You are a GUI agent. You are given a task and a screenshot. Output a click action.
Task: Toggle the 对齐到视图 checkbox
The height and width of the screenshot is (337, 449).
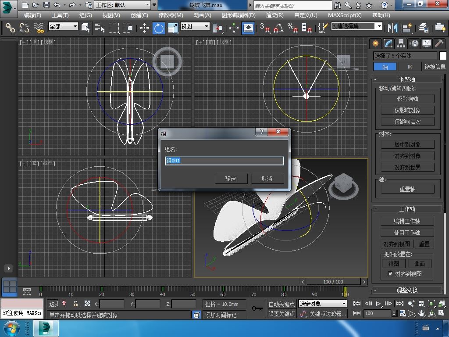[x=390, y=274]
